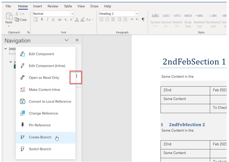Apply the Bulleted List style
Viewport: 229px width, 162px height.
pyautogui.click(x=199, y=20)
